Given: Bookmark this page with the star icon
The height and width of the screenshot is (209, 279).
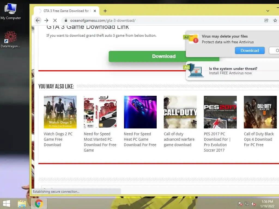Looking at the screenshot, I should 275,20.
